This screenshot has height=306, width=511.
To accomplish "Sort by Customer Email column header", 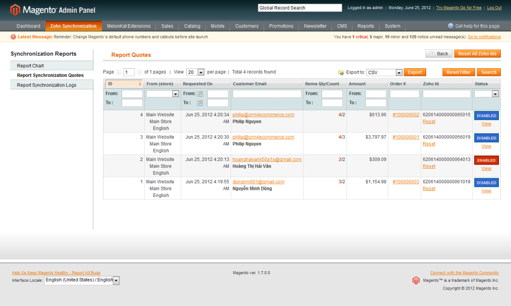I will 249,84.
